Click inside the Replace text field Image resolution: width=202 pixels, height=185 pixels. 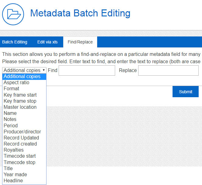tap(168, 70)
